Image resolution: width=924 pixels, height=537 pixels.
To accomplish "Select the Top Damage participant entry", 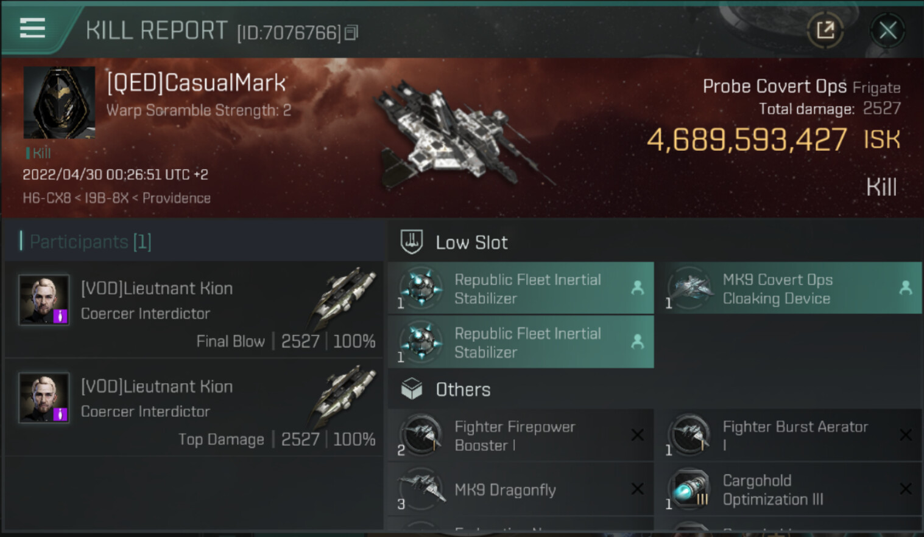I will (x=195, y=407).
